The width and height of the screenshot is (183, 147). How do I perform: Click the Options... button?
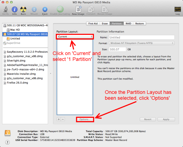tap(85, 119)
